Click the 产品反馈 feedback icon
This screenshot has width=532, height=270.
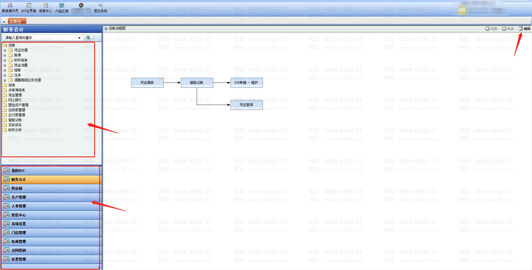click(x=62, y=5)
